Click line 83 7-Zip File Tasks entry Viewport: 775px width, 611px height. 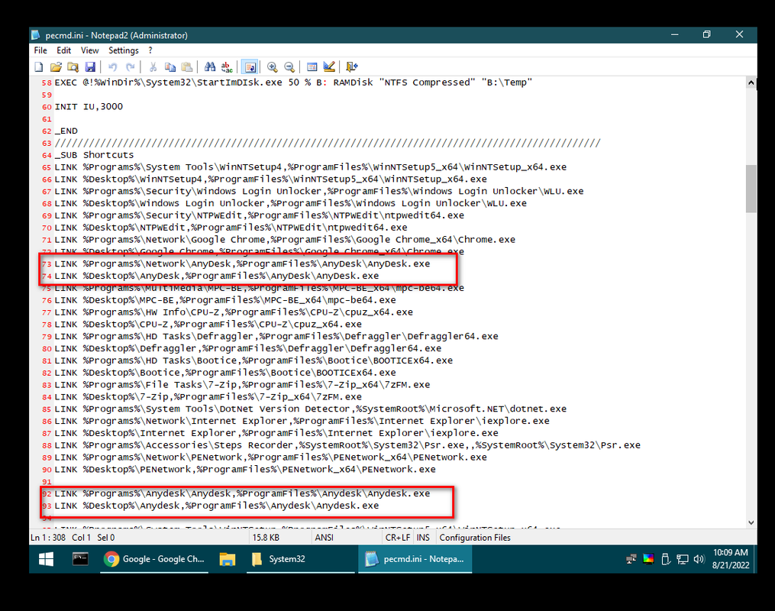pyautogui.click(x=242, y=385)
